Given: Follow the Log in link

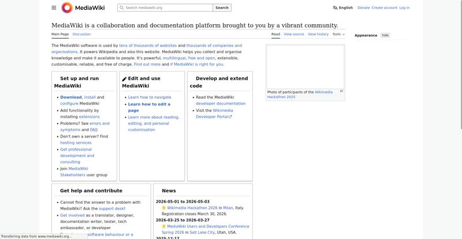Looking at the screenshot, I should (x=404, y=8).
